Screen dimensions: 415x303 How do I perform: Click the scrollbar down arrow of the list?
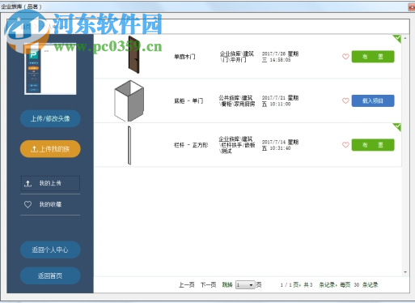pos(405,272)
